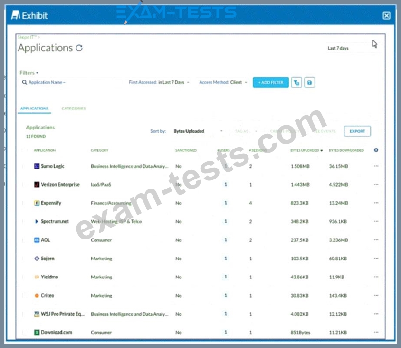
Task: Select the AOL row checkbox
Action: [25, 240]
